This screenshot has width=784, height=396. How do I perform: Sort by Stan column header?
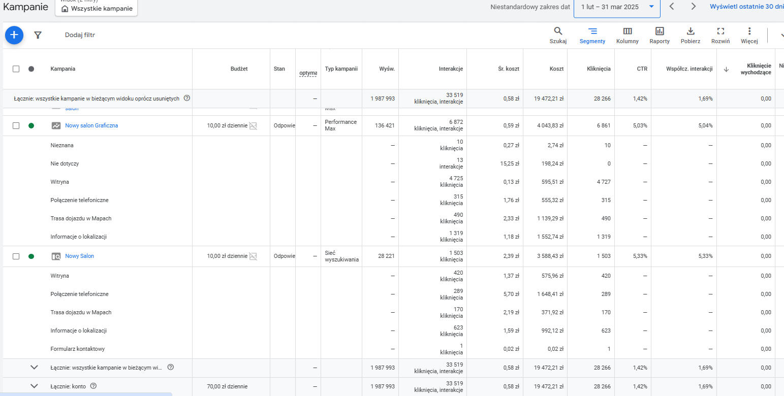coord(279,69)
